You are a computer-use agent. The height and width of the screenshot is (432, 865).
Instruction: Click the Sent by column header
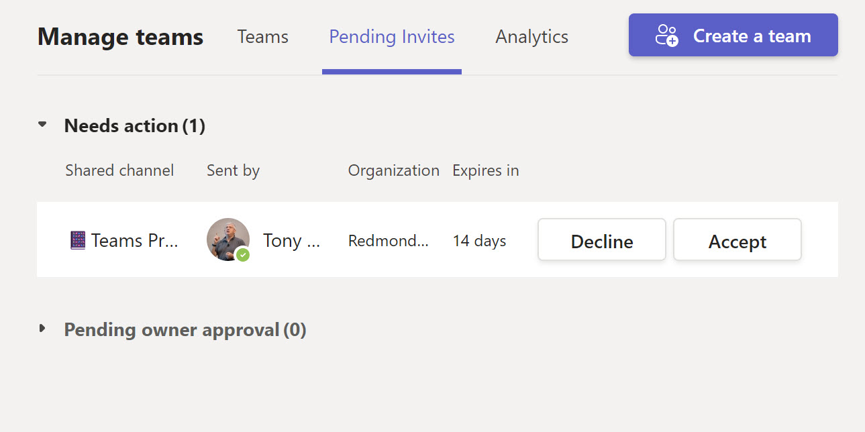[x=232, y=170]
